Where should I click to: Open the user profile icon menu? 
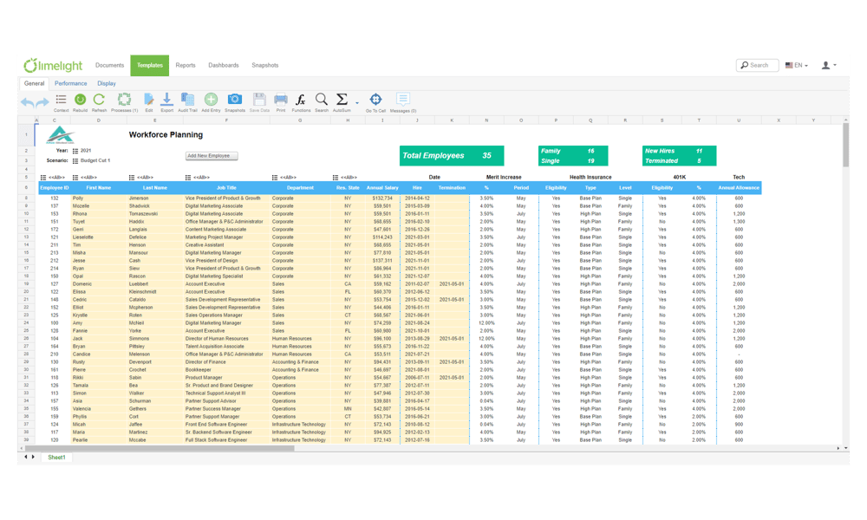828,65
